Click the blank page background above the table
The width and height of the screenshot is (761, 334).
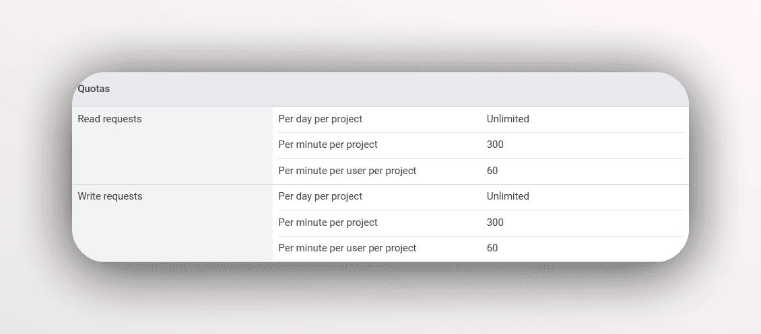pos(380,34)
